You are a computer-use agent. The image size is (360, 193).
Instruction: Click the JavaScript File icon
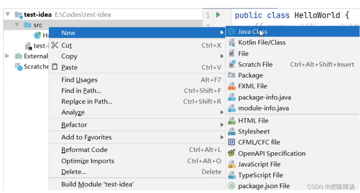point(232,164)
